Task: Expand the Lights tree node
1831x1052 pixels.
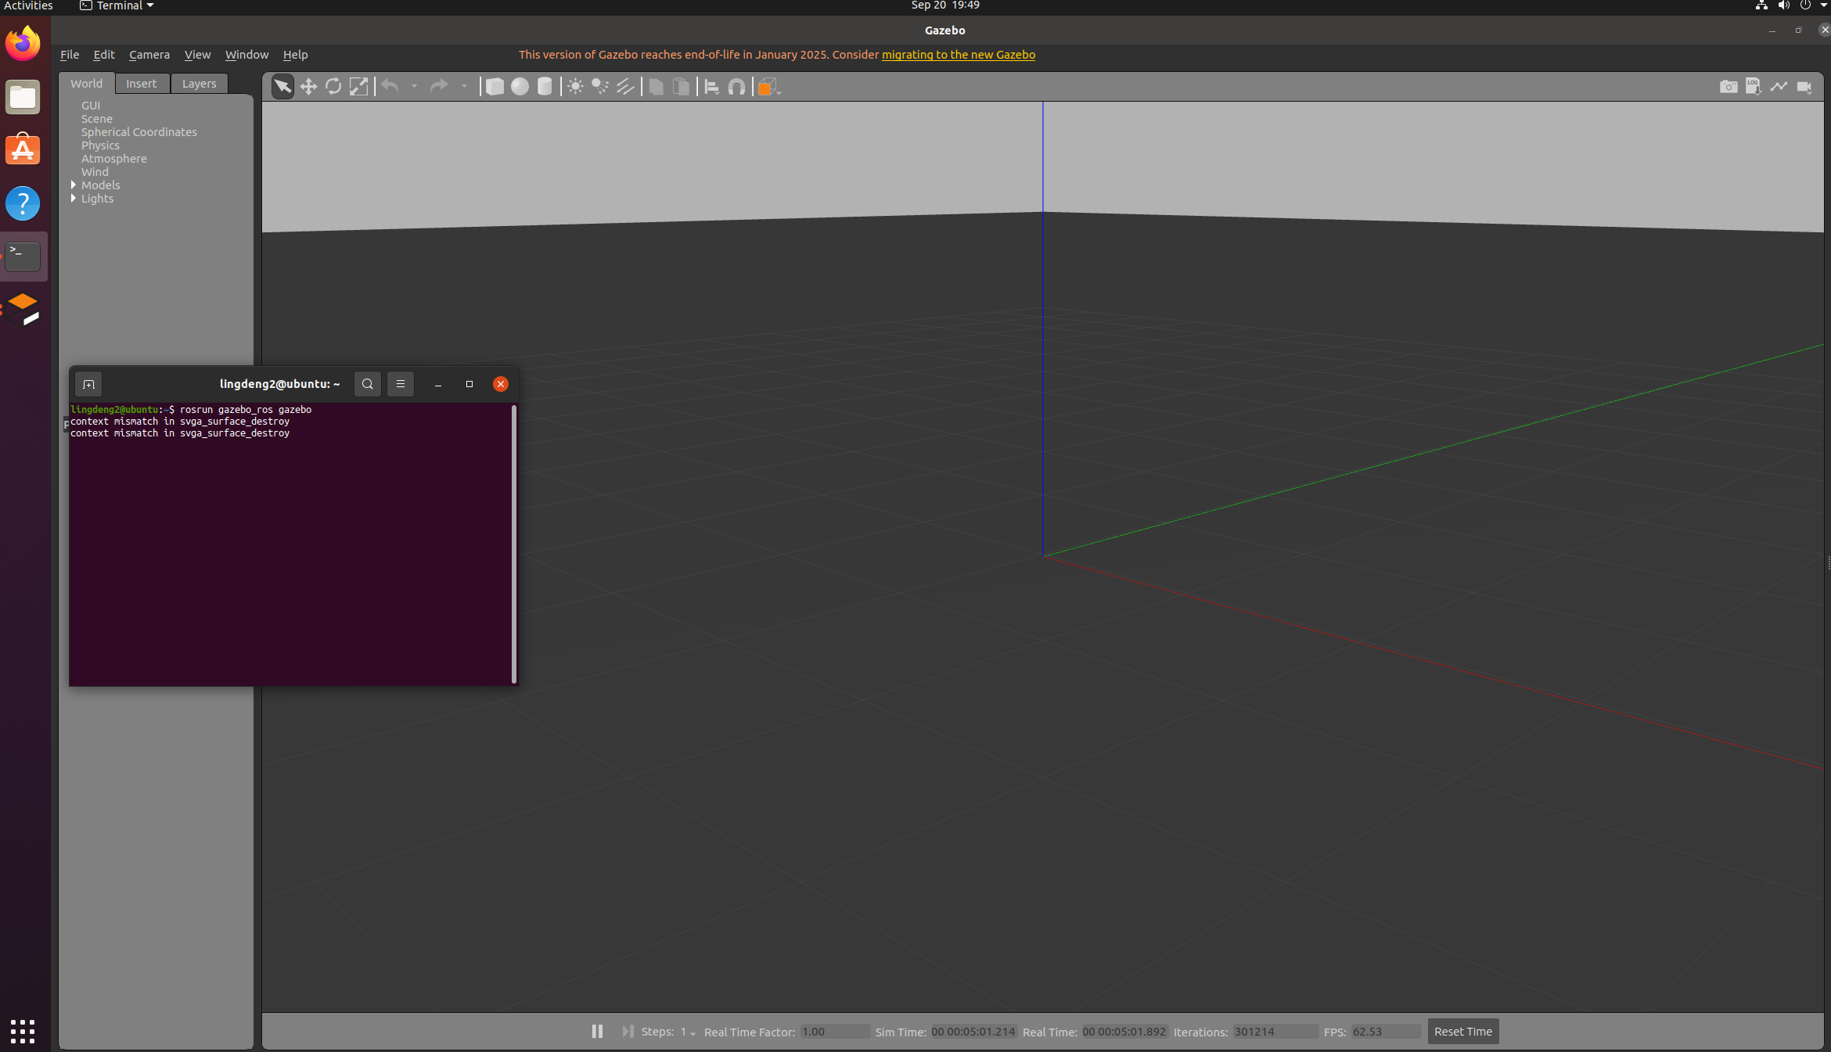Action: pos(74,199)
